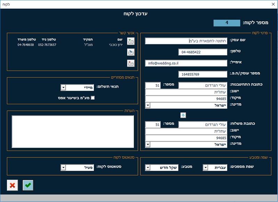
Task: Cancel with the red X button
Action: coord(13,185)
